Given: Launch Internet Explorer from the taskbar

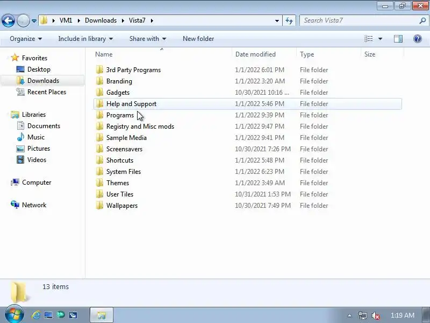Looking at the screenshot, I should tap(35, 315).
